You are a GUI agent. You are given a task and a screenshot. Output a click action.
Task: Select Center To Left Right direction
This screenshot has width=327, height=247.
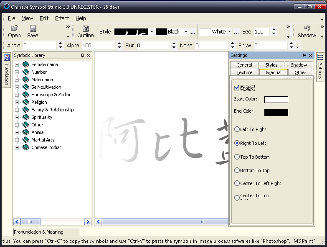237,183
